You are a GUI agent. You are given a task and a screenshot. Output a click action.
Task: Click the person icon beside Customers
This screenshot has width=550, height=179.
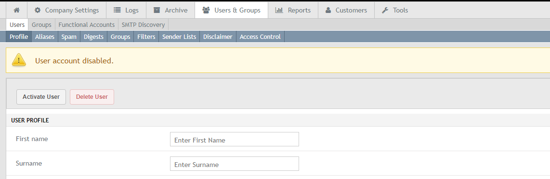328,10
